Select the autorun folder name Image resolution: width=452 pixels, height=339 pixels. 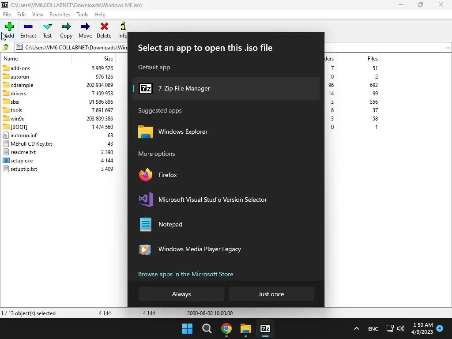tap(20, 77)
